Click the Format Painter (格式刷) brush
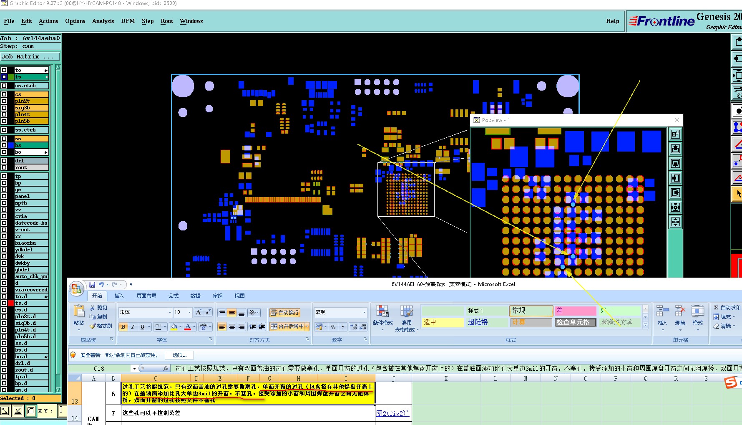Image resolution: width=742 pixels, height=425 pixels. point(92,326)
